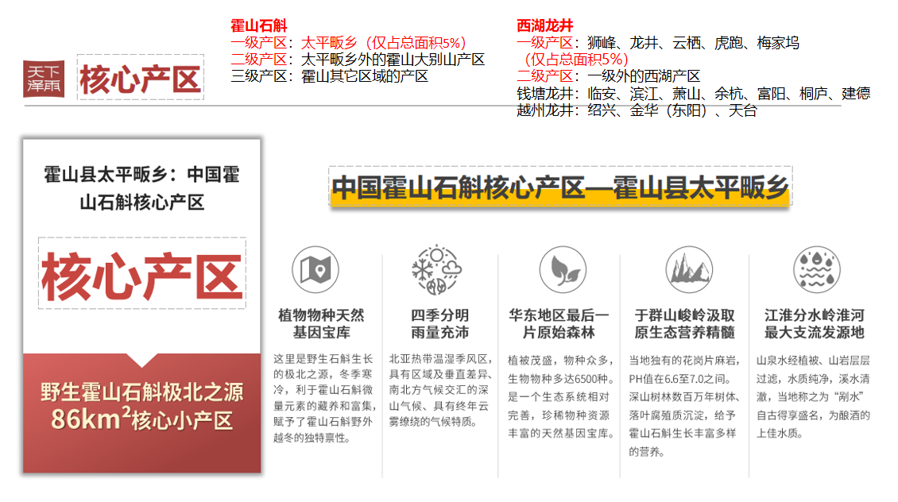Click paragraph beginning 山泉水经植被

tap(813, 396)
